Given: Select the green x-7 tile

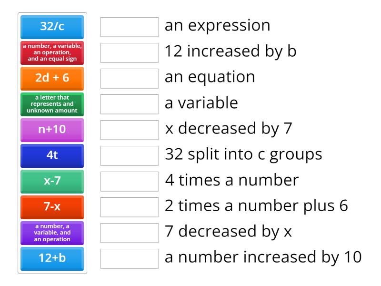Looking at the screenshot, I should 51,182.
